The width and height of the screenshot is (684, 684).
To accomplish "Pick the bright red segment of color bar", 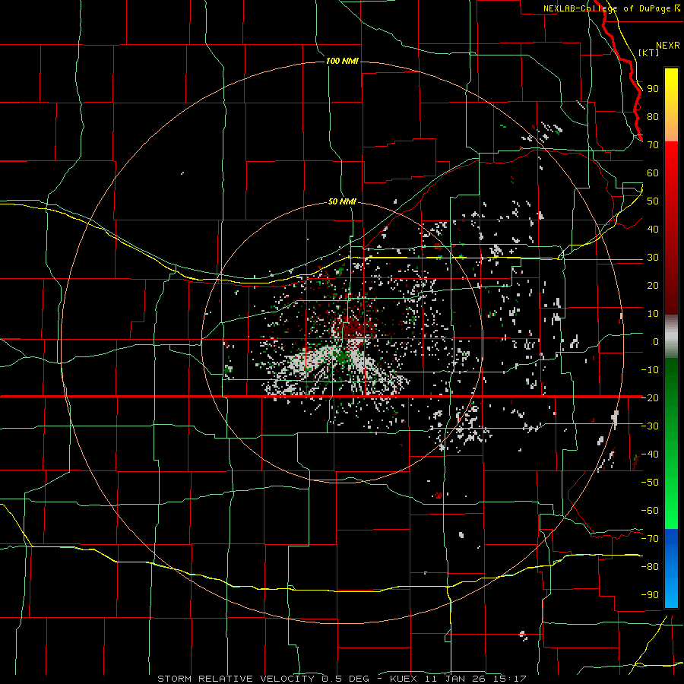I will (671, 156).
